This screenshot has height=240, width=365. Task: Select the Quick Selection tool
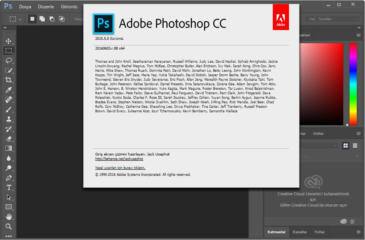click(x=9, y=70)
